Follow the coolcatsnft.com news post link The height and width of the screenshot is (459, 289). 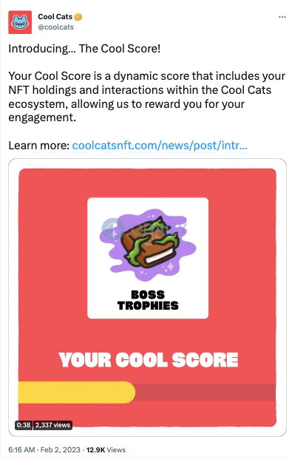(x=160, y=145)
